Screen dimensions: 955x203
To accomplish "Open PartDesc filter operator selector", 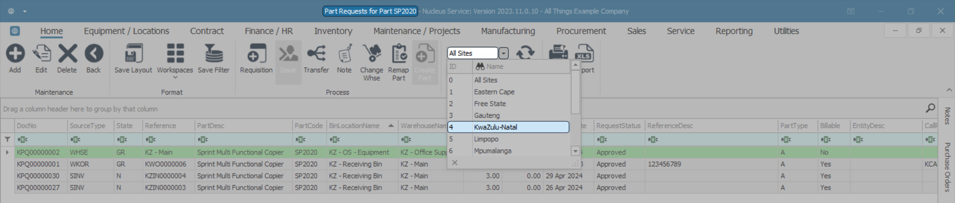I will point(202,140).
